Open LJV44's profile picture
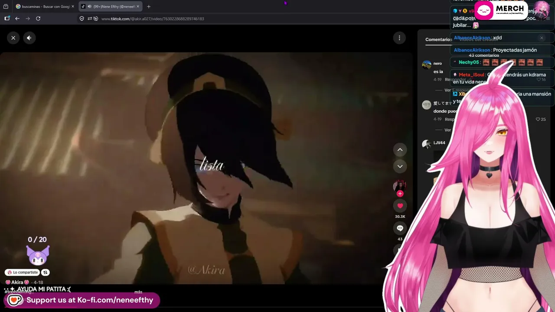Screen dimensions: 555x312 point(427,144)
